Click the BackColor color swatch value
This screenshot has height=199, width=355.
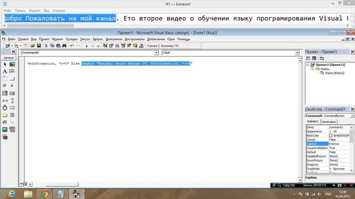(x=331, y=135)
